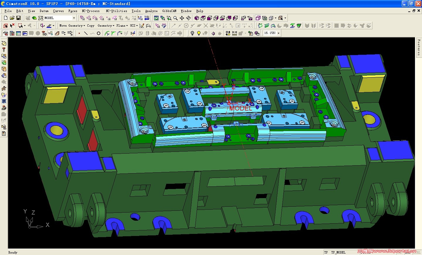Expand the cube-with-cursor dropdown arrow
The width and height of the screenshot is (422, 255).
285,18
